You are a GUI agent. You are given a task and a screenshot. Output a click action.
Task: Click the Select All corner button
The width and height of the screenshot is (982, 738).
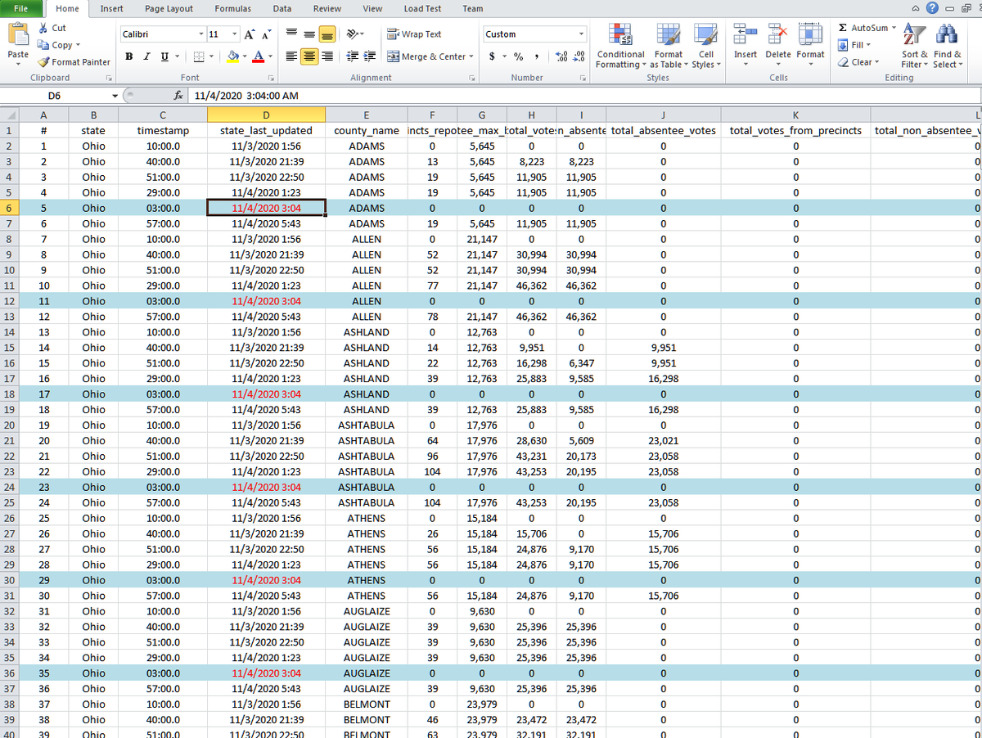7,115
